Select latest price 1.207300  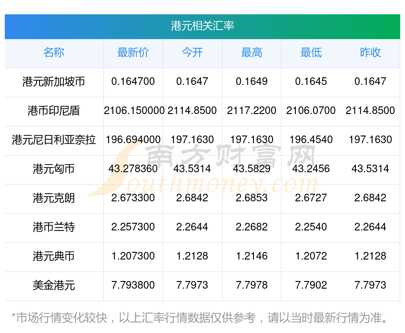133,256
